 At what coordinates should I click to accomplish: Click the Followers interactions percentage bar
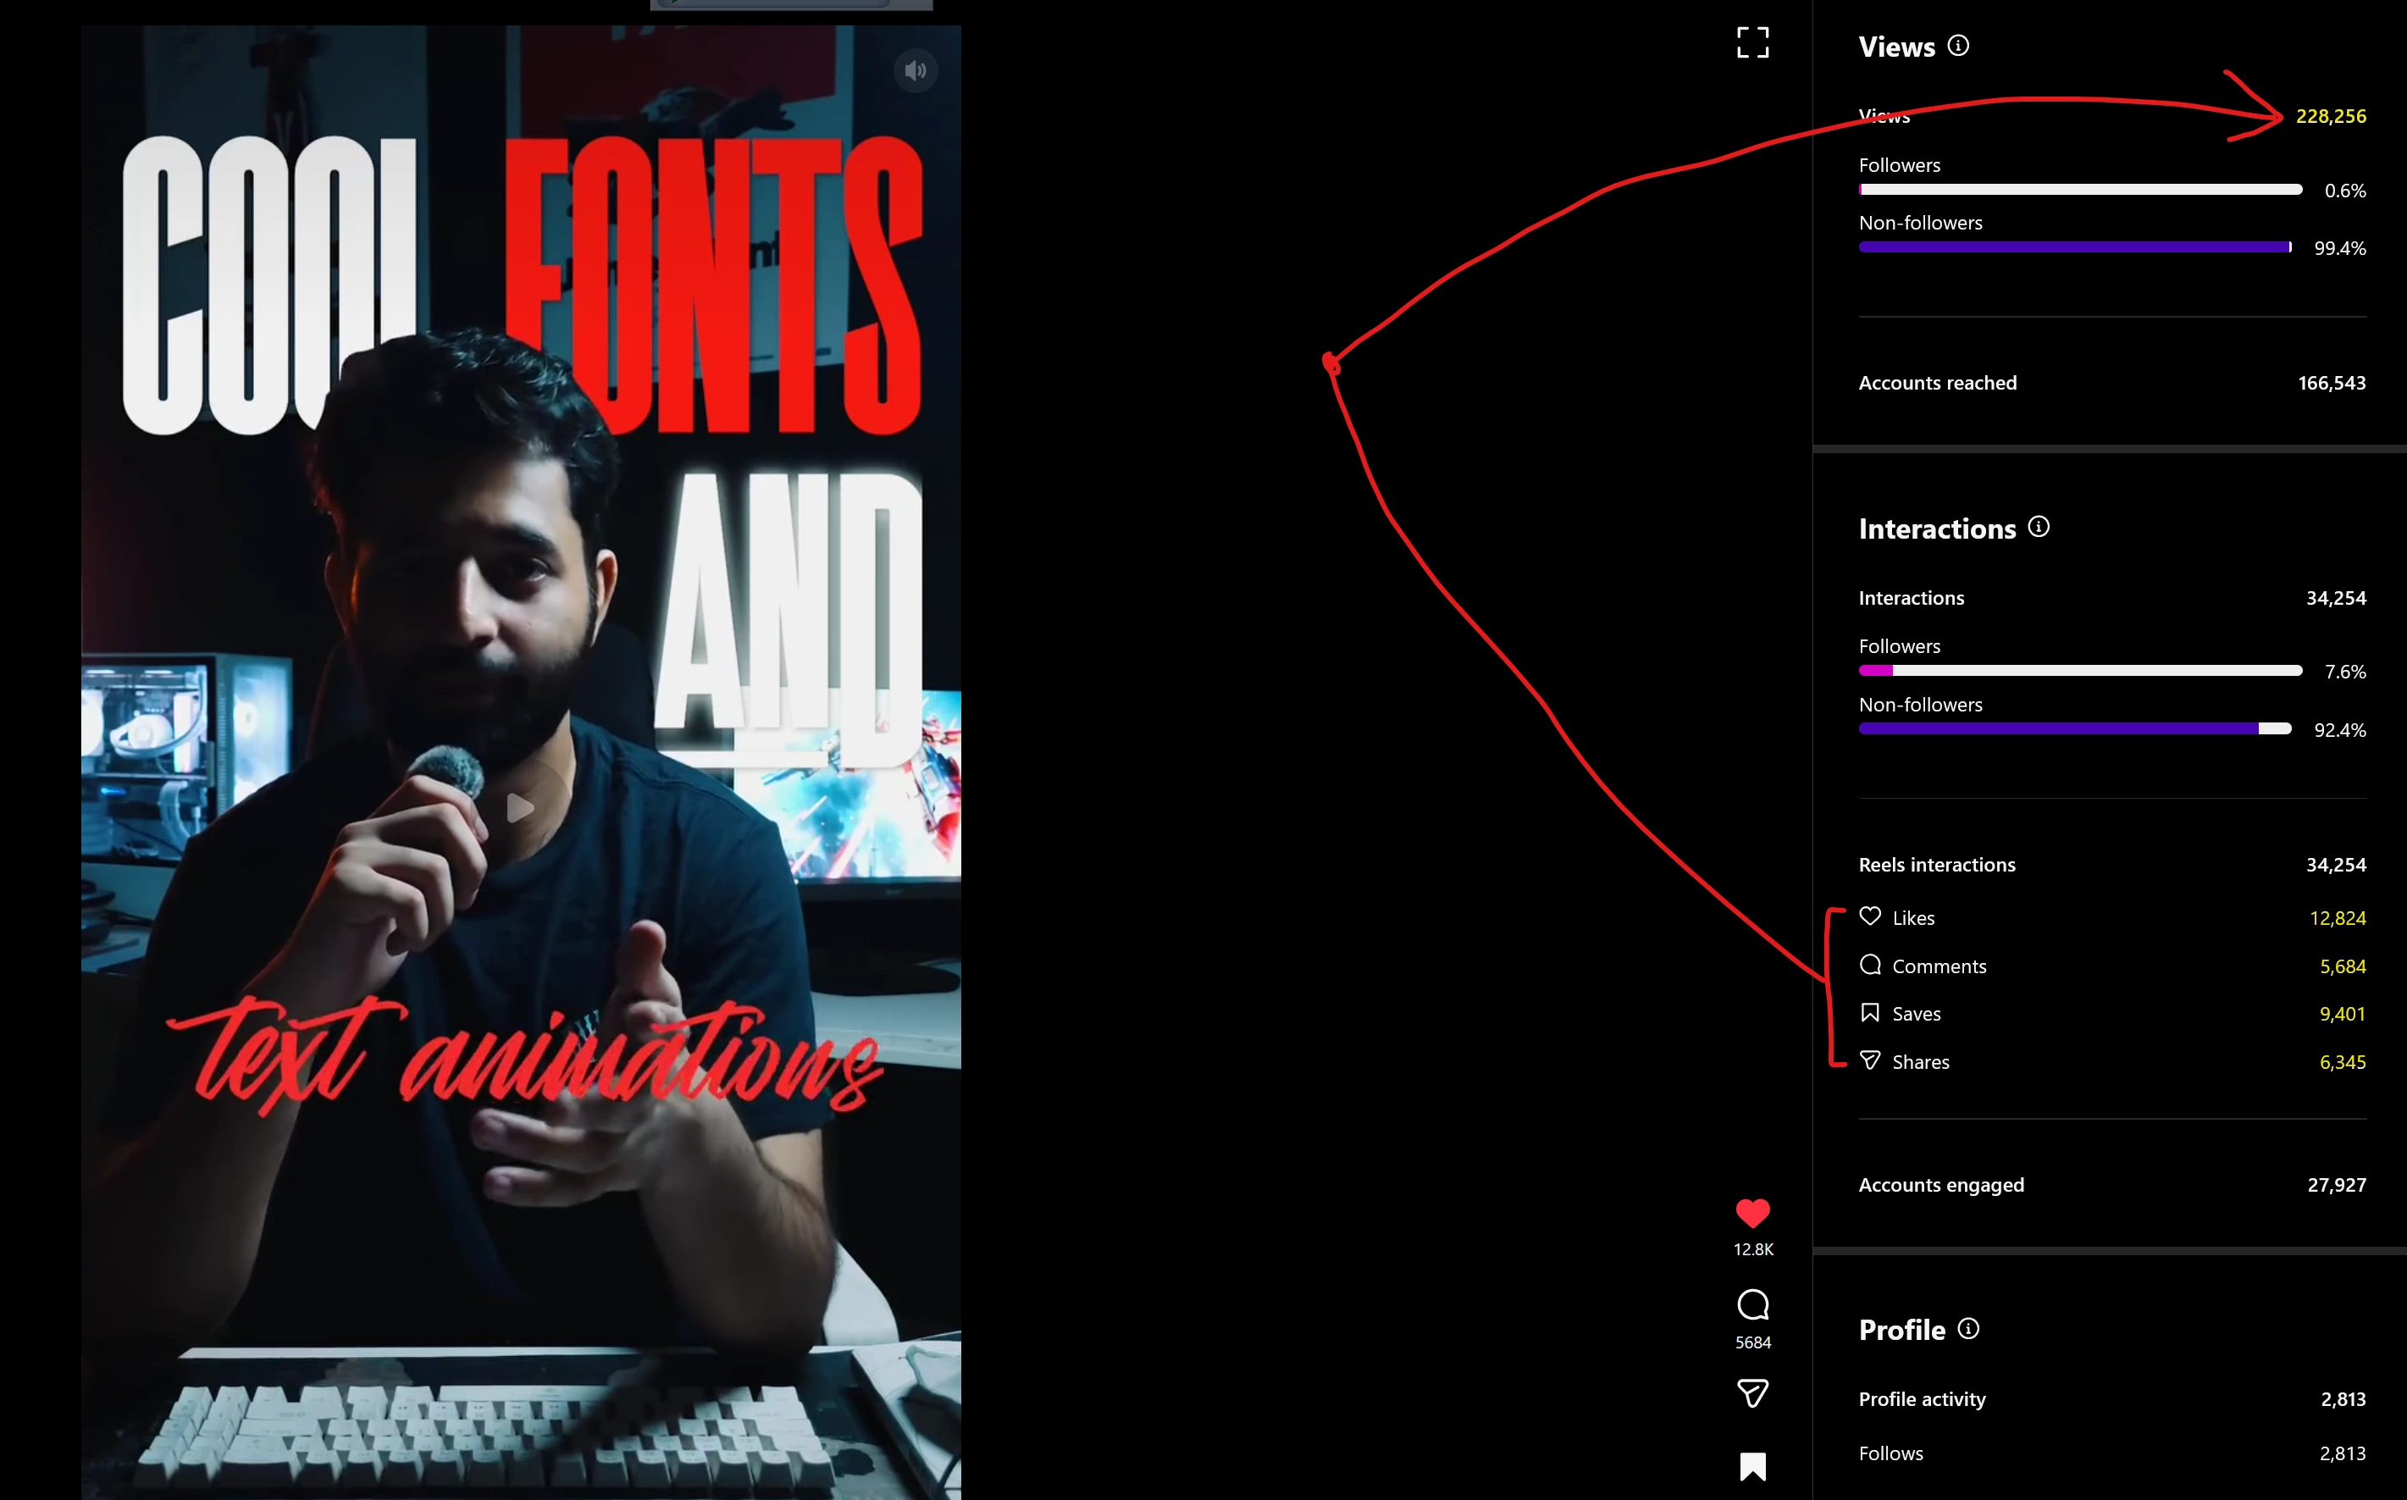pyautogui.click(x=2080, y=671)
